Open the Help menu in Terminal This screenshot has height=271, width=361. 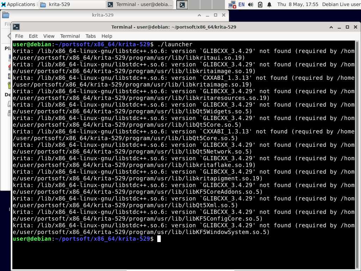[x=107, y=36]
